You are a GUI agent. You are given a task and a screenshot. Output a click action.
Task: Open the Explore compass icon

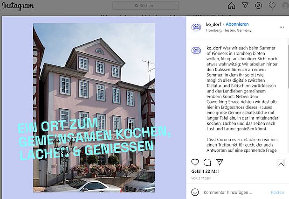click(259, 6)
